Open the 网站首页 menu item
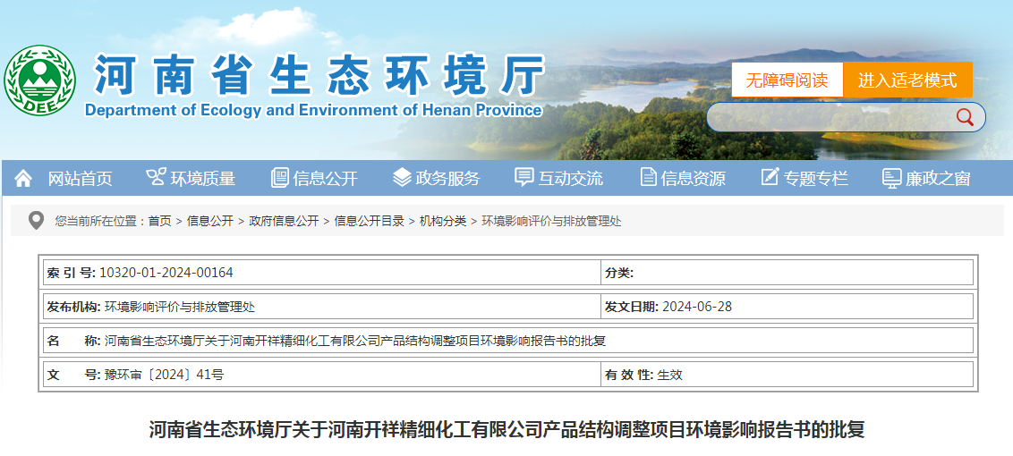Viewport: 1013px width, 456px height. tap(80, 179)
